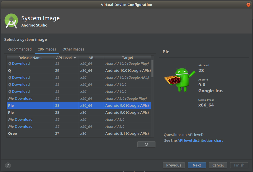
Task: Click the Release Name column header
Action: (30, 57)
